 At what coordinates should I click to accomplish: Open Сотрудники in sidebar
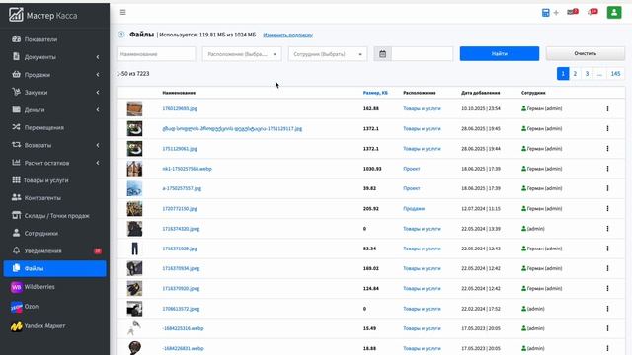(x=55, y=233)
